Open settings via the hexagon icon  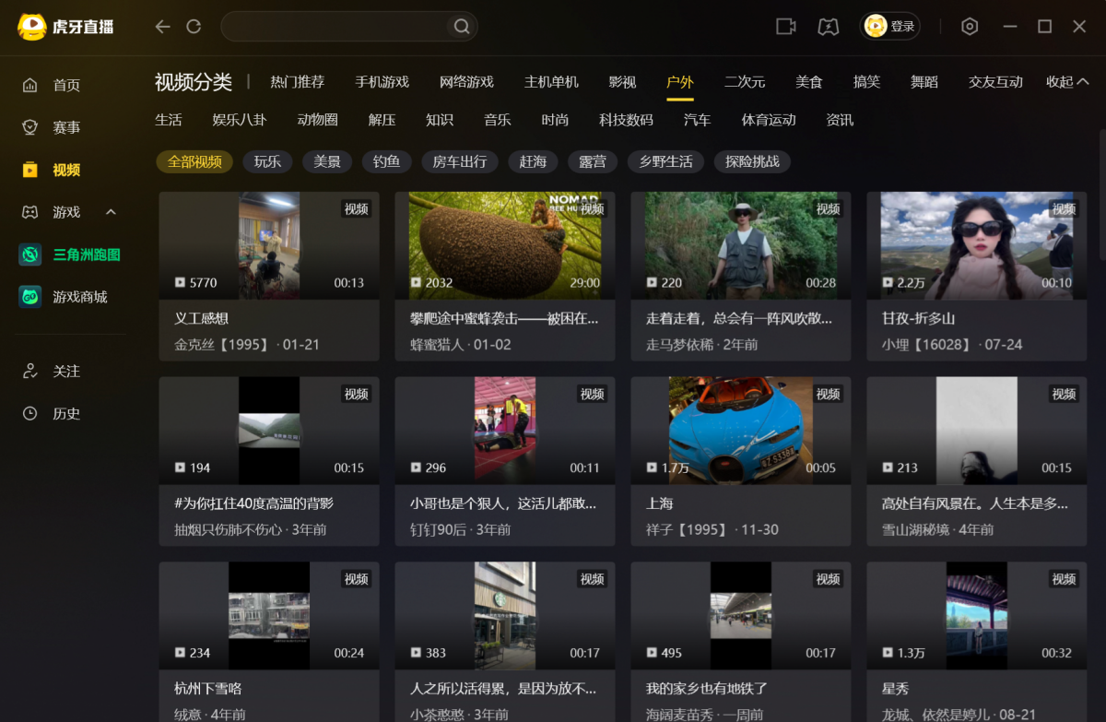pyautogui.click(x=969, y=27)
